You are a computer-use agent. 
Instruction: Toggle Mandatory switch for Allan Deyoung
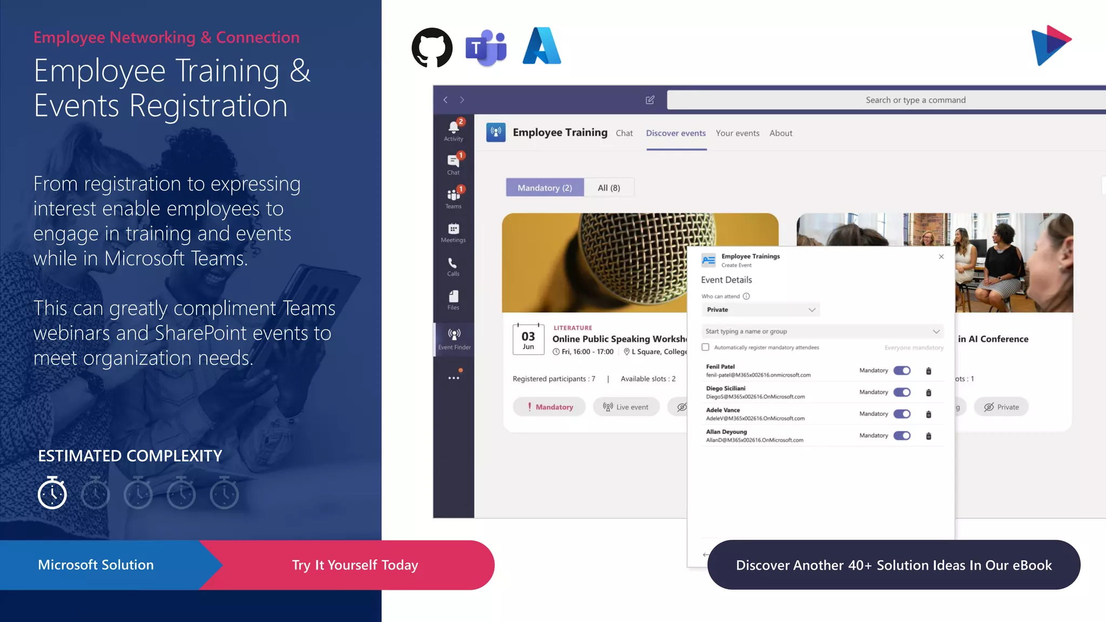pos(902,435)
